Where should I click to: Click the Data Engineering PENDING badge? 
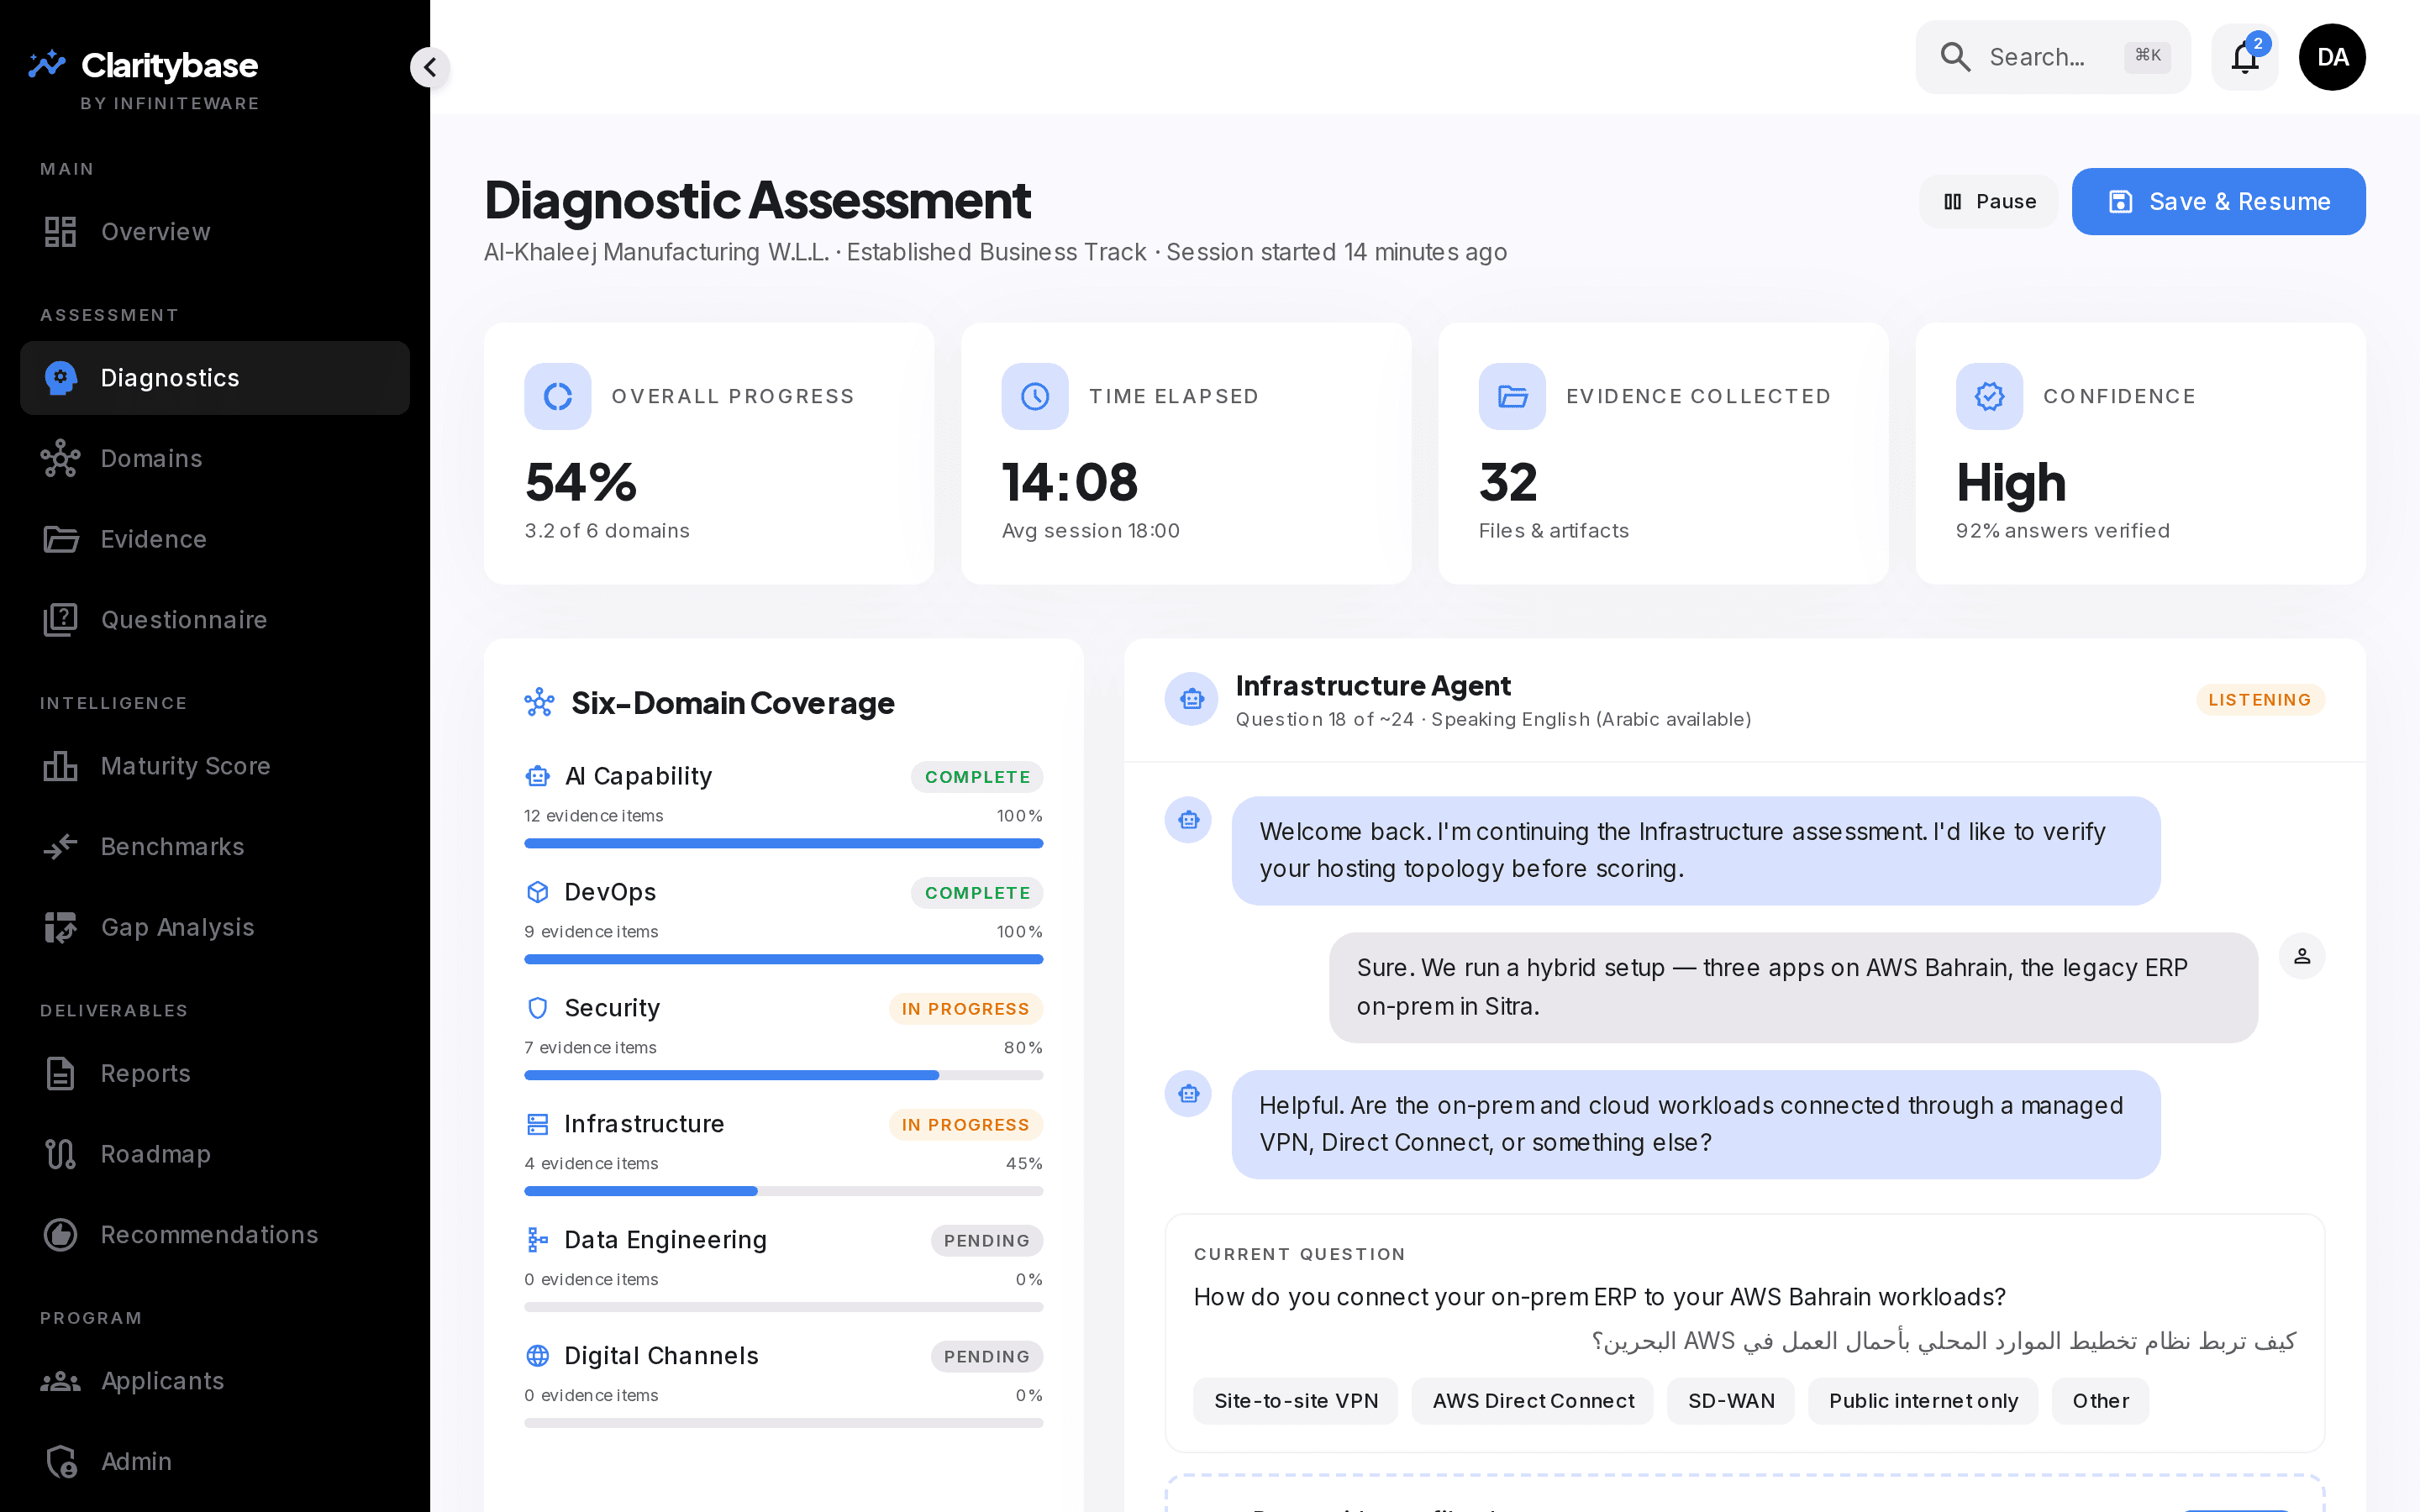pyautogui.click(x=986, y=1241)
